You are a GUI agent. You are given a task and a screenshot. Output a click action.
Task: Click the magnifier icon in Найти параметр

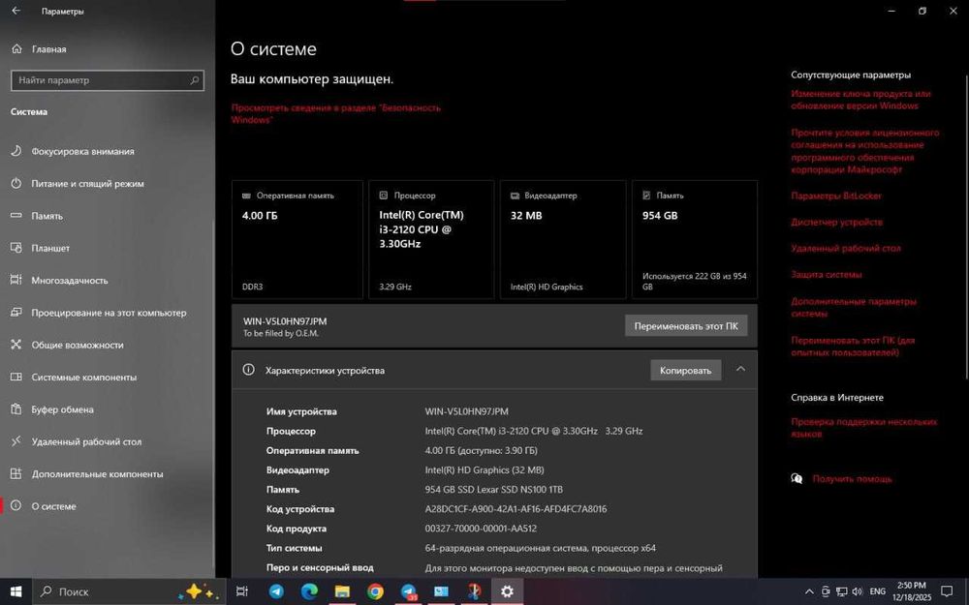(194, 80)
